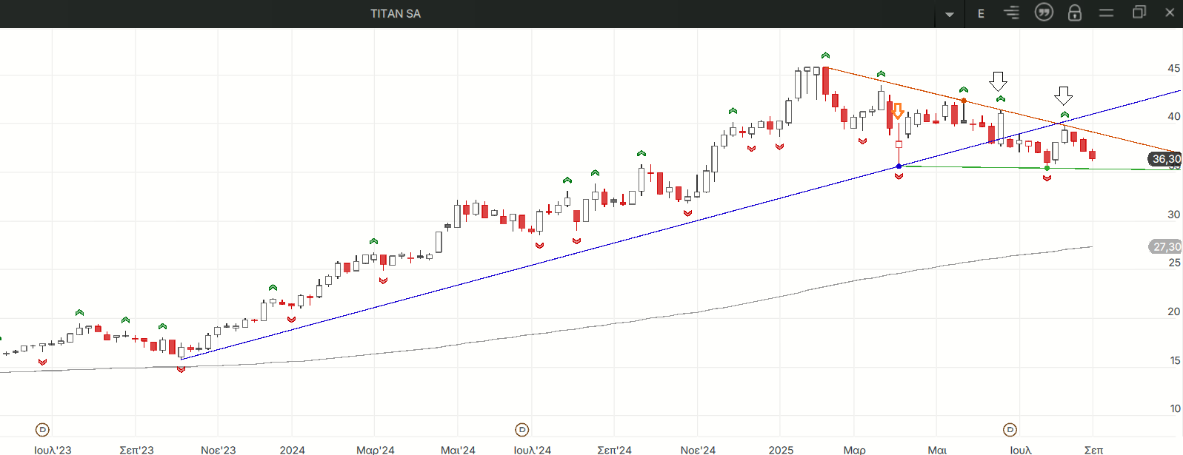Click the 20 price level on the axis
The image size is (1183, 455).
tap(1174, 311)
